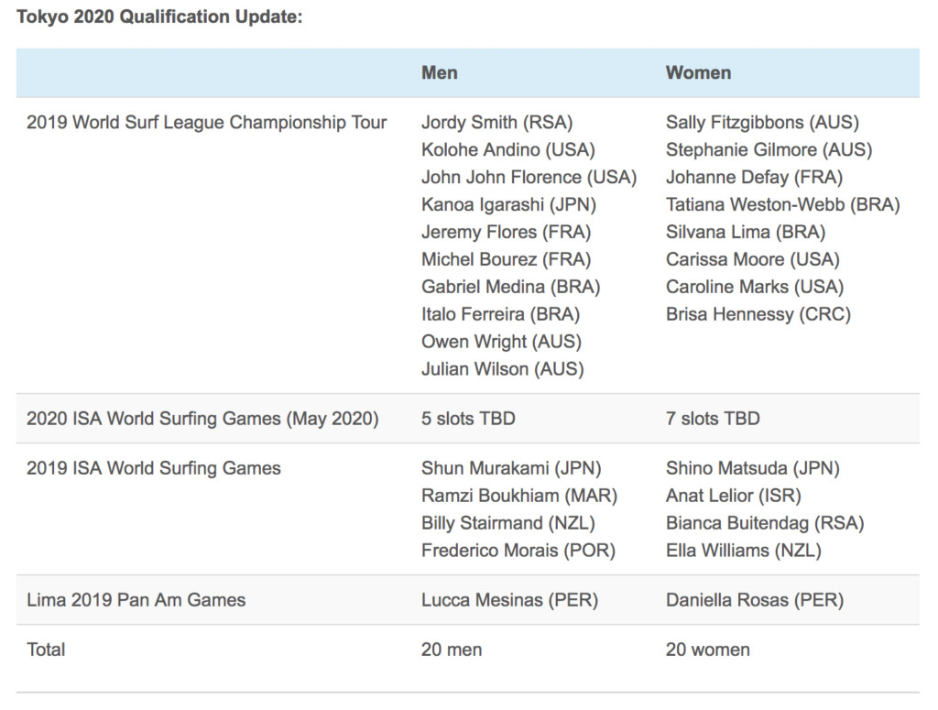This screenshot has width=938, height=710.
Task: Select Carissa Moore (USA) entry
Action: tap(752, 260)
